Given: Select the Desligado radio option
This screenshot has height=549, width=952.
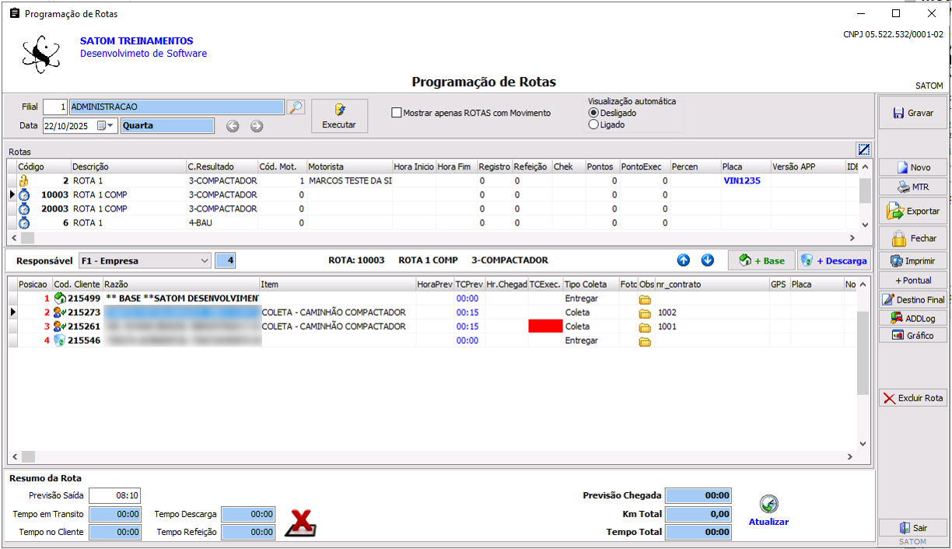Looking at the screenshot, I should pos(594,114).
